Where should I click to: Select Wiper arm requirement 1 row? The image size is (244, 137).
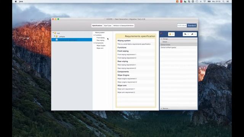pos(136,89)
